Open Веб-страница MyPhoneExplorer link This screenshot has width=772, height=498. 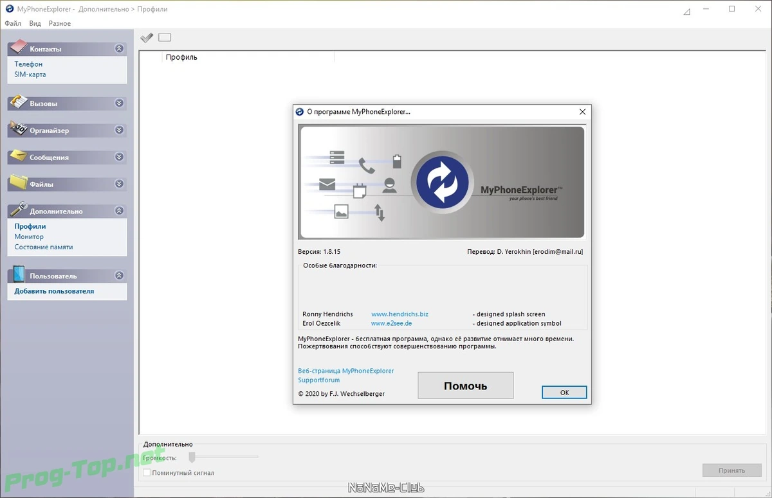[346, 371]
